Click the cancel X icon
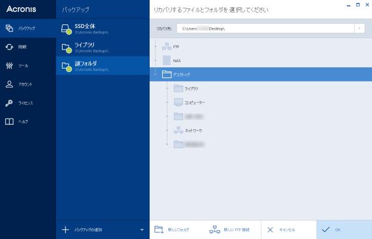This screenshot has width=372, height=239. tap(270, 229)
